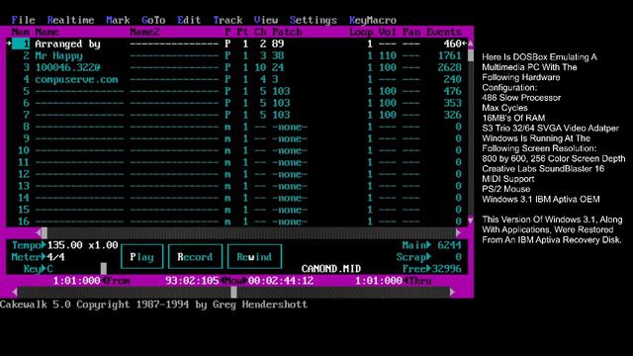Select the Meter value 4/4

click(x=55, y=257)
